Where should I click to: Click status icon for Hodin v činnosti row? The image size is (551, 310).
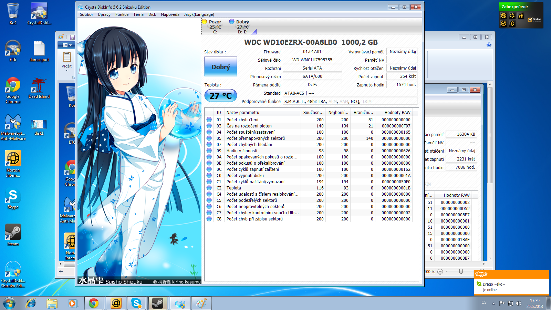(x=209, y=151)
